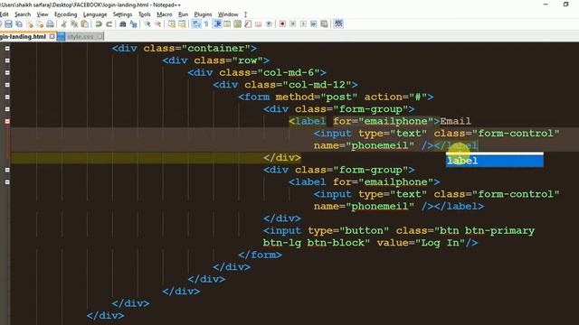This screenshot has height=325, width=579.
Task: Click the Copy toolbar icon
Action: 74,24
